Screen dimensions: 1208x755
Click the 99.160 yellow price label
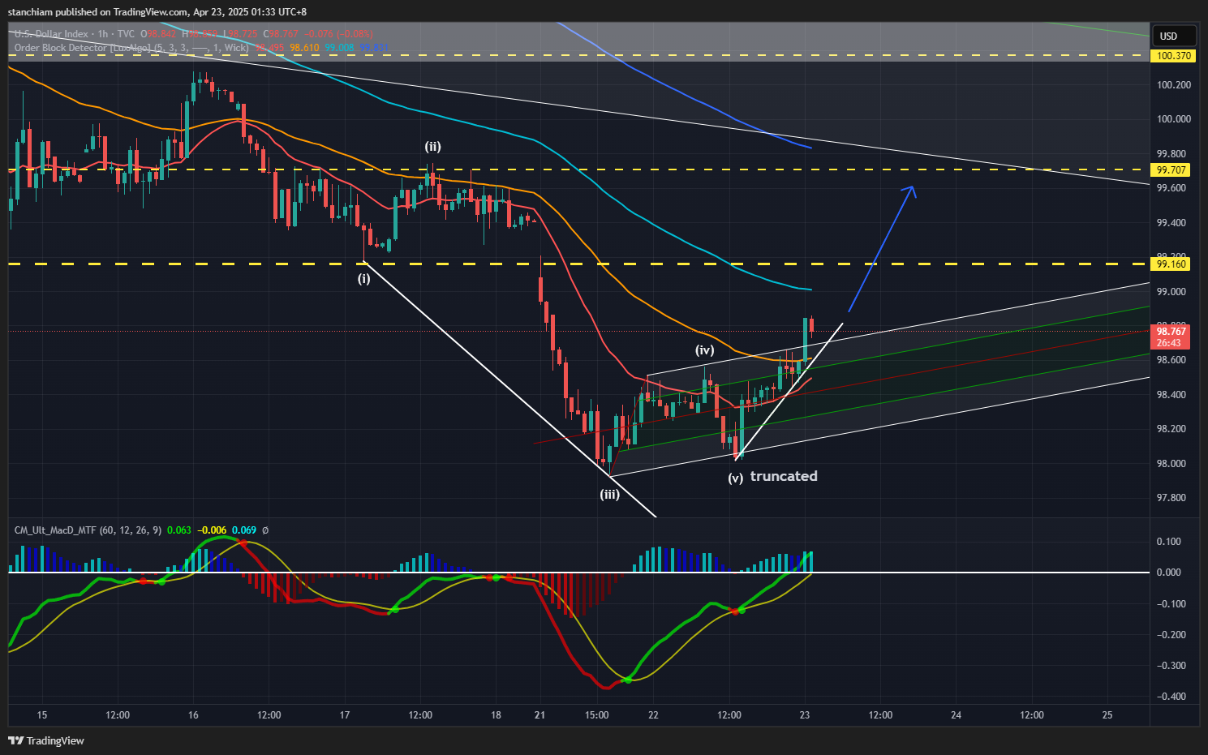1171,264
